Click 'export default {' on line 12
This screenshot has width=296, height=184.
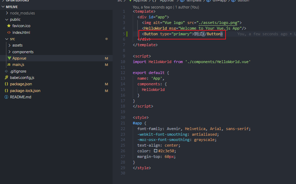coord(151,73)
